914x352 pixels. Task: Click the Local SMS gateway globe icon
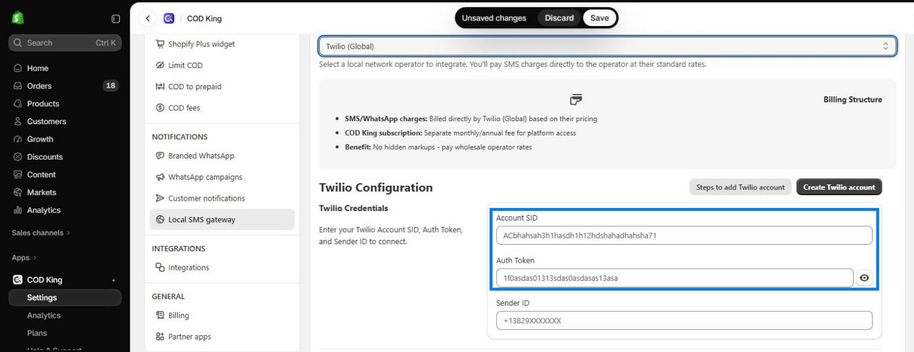pyautogui.click(x=160, y=219)
